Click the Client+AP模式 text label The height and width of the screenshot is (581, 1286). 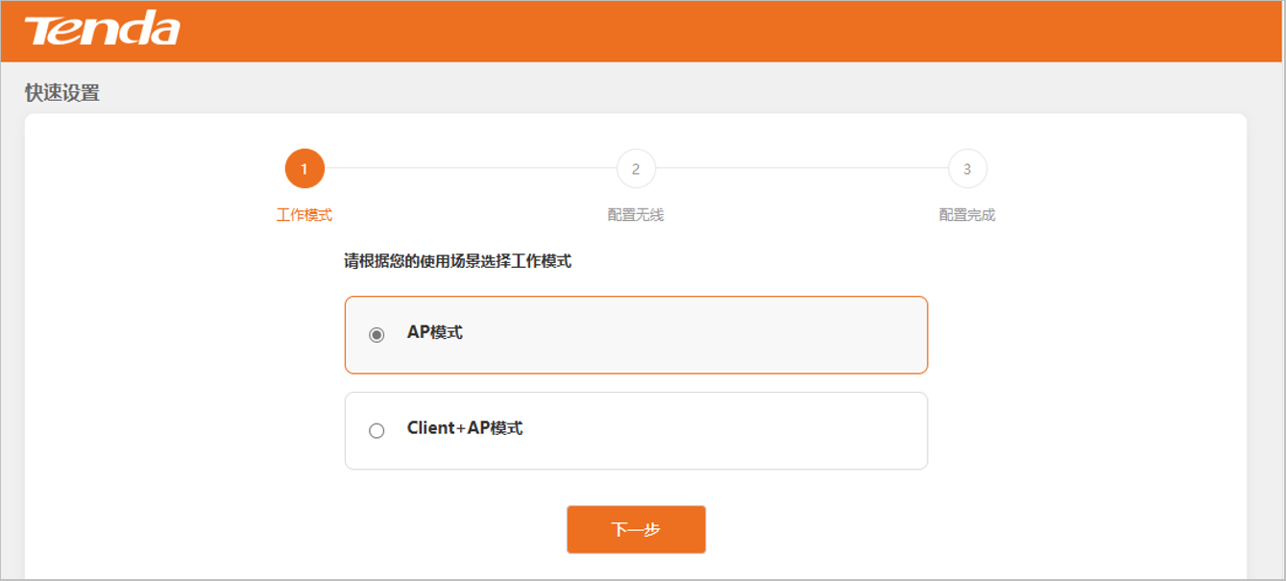(465, 428)
